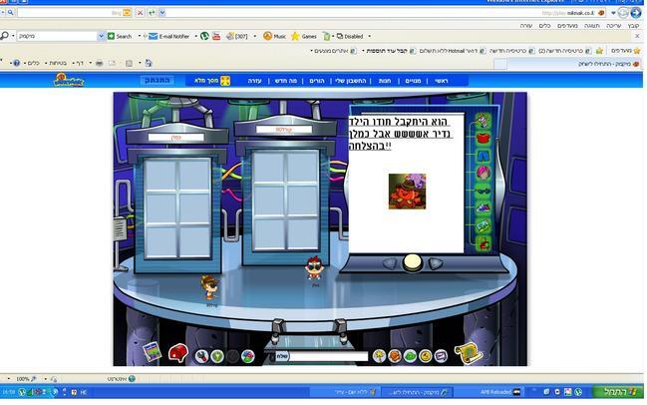Open the newspaper card icon

pos(152,352)
